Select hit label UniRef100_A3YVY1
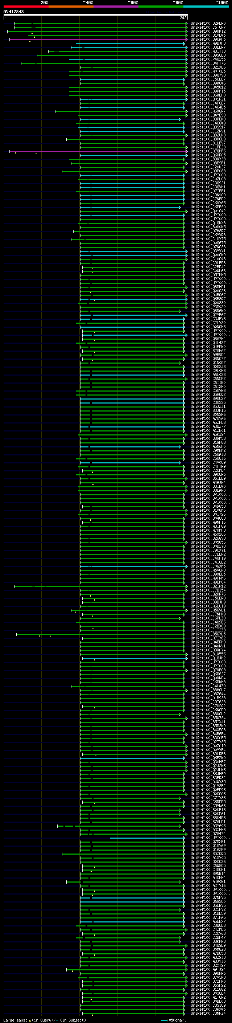The width and height of the screenshot is (232, 1023). [x=208, y=251]
